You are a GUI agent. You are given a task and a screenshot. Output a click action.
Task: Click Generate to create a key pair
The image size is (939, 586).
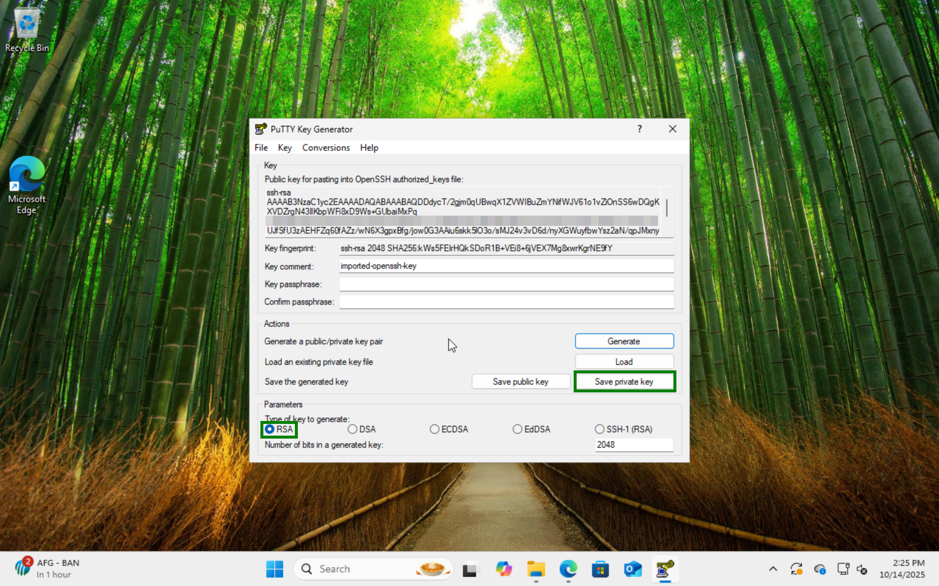pos(624,341)
